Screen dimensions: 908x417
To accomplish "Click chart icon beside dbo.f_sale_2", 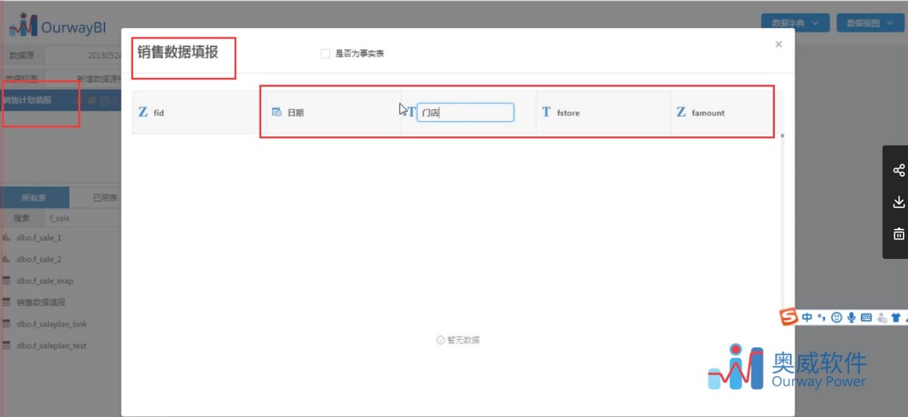I will [x=6, y=259].
